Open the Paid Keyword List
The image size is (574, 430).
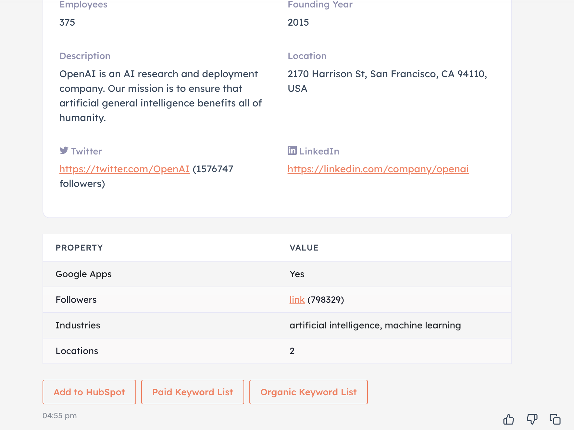(x=192, y=392)
